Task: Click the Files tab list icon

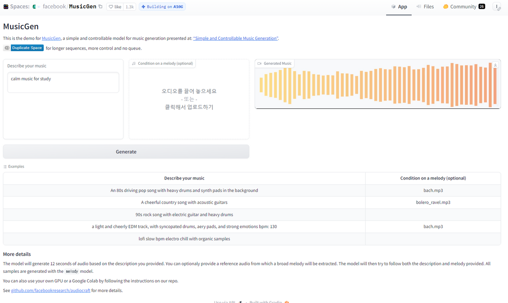Action: [419, 7]
